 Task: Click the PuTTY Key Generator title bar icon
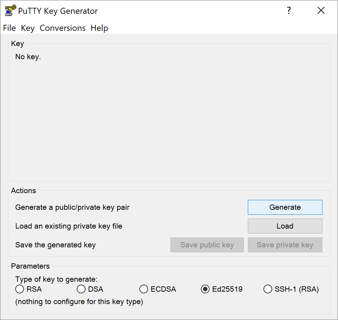coord(10,10)
